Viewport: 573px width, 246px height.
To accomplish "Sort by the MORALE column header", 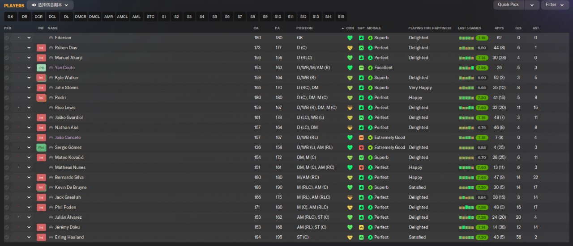I will pos(374,28).
